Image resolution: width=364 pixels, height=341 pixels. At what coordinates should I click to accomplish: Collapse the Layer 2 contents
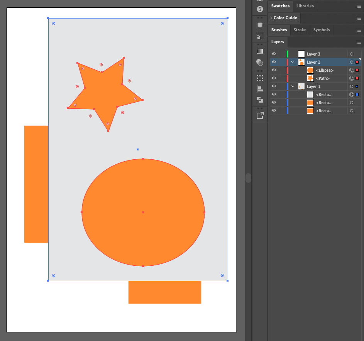pyautogui.click(x=292, y=62)
